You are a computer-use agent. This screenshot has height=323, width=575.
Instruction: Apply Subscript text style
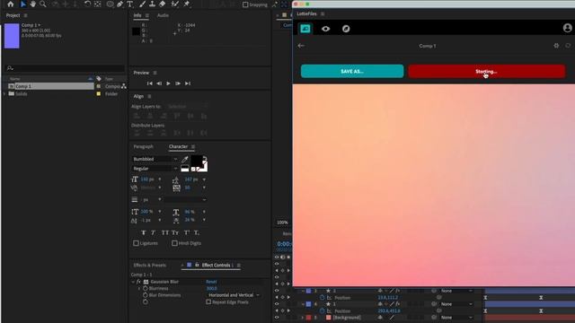click(197, 232)
